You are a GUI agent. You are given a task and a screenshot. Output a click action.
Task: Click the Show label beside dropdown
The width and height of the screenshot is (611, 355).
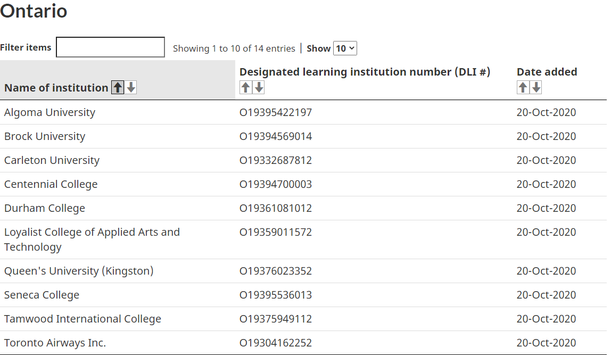(x=318, y=48)
